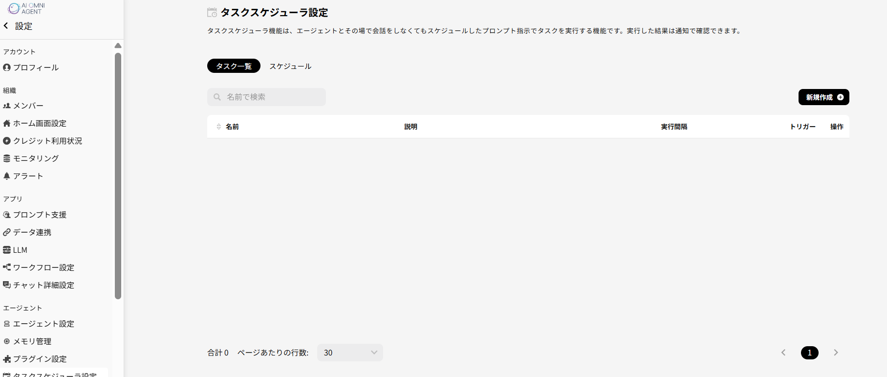Image resolution: width=887 pixels, height=377 pixels.
Task: Click the 操作 column header
Action: coord(837,127)
